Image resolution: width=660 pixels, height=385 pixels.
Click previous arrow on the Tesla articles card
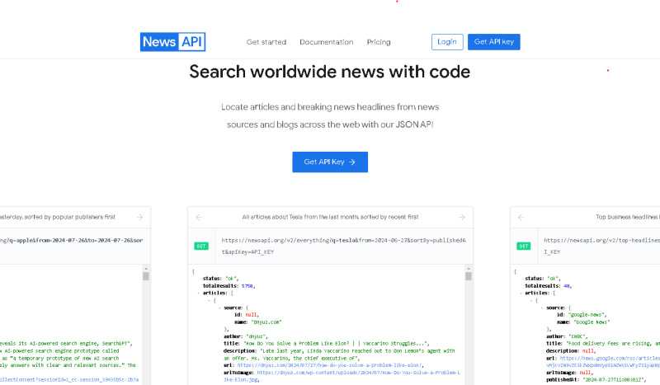[x=199, y=217]
